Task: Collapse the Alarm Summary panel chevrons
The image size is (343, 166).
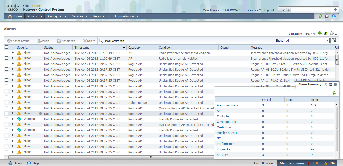Action: (326, 85)
